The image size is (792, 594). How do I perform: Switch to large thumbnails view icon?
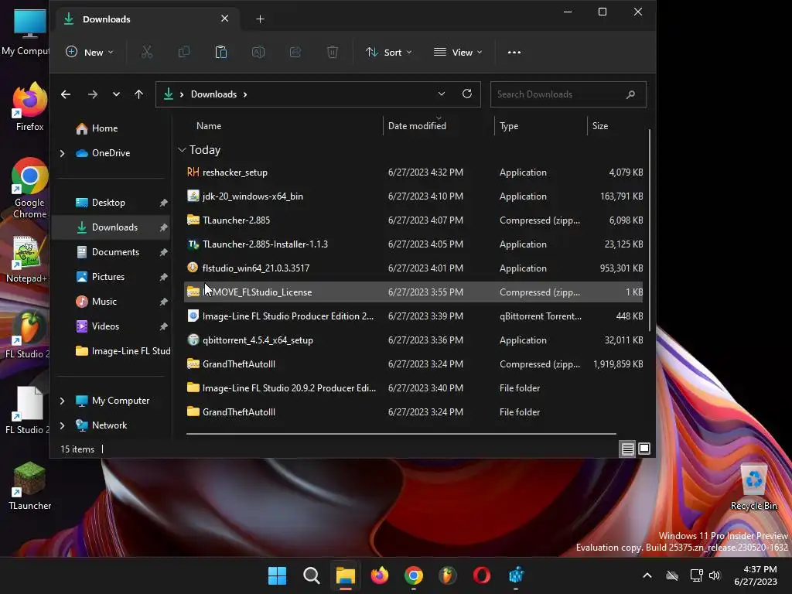644,449
